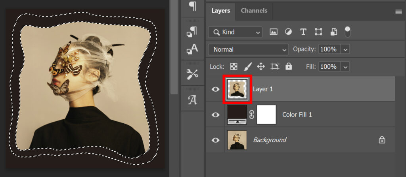
Task: Click the pixel layer filter icon
Action: (273, 32)
